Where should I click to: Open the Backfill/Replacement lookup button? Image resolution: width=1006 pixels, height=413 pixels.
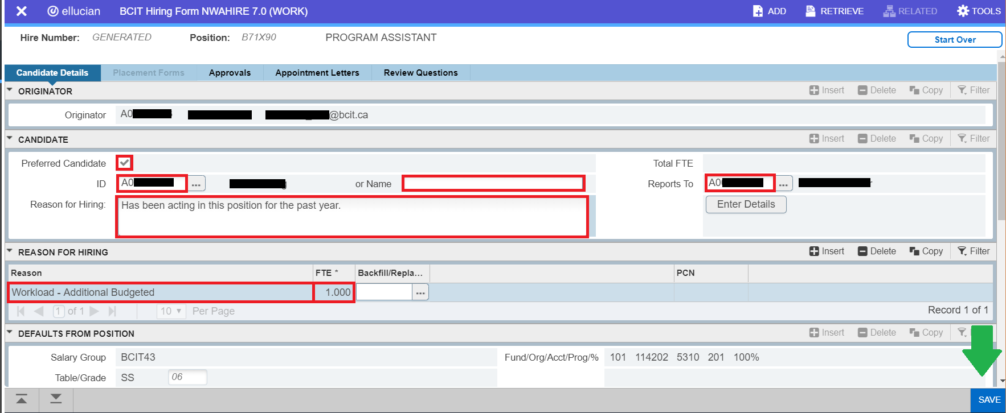pyautogui.click(x=420, y=292)
